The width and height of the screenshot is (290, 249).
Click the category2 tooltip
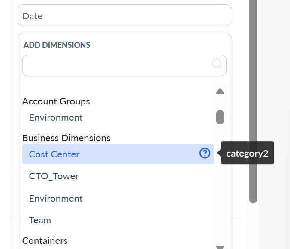coord(247,154)
